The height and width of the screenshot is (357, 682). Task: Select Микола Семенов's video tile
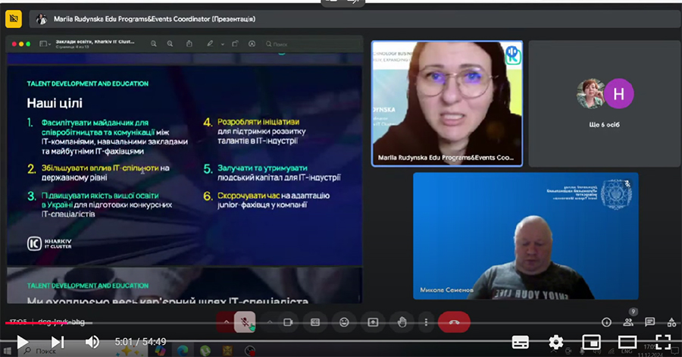525,236
